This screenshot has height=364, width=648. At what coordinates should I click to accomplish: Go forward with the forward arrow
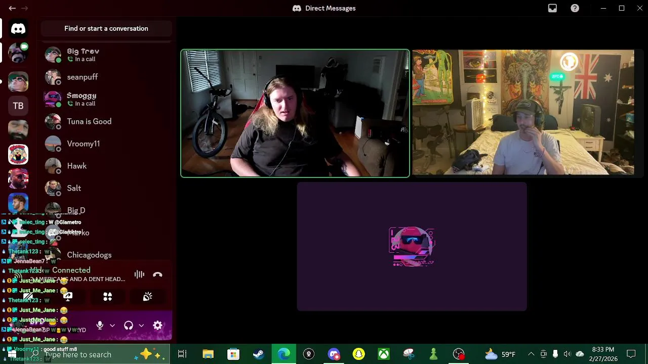click(x=24, y=8)
